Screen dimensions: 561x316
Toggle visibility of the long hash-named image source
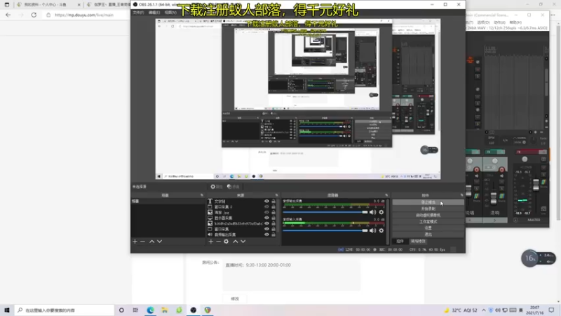tap(266, 223)
